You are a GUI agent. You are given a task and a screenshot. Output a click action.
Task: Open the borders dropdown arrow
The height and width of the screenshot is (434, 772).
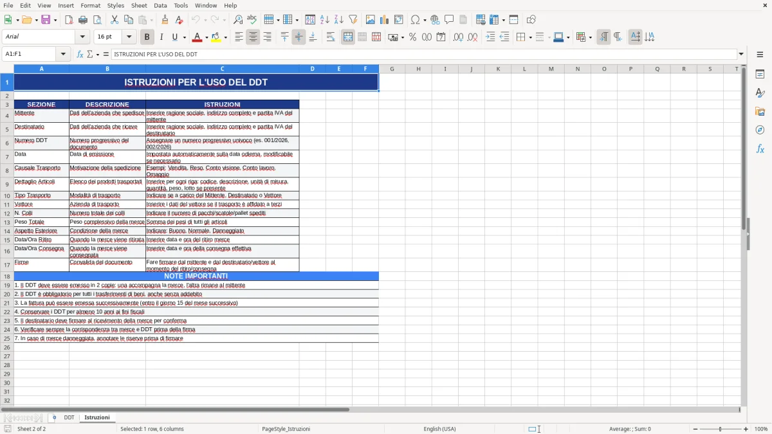530,37
